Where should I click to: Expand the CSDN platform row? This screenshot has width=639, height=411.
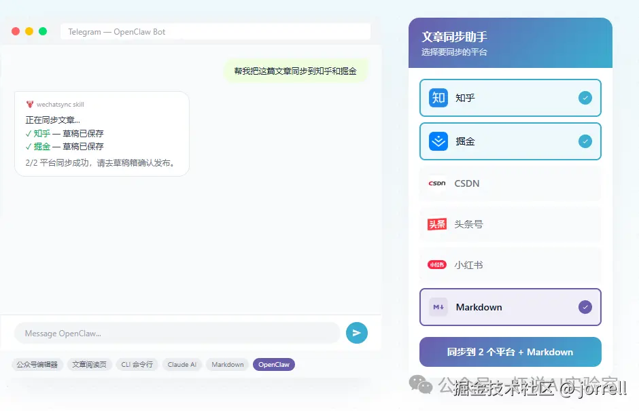point(510,183)
